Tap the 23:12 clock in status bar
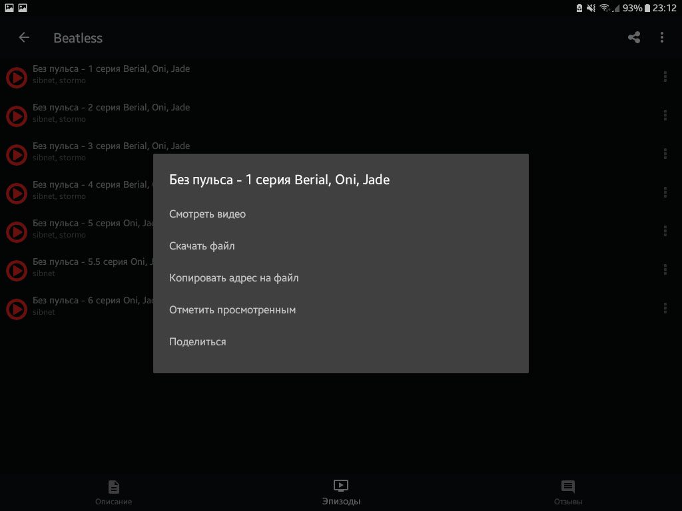The height and width of the screenshot is (511, 682). pos(665,8)
